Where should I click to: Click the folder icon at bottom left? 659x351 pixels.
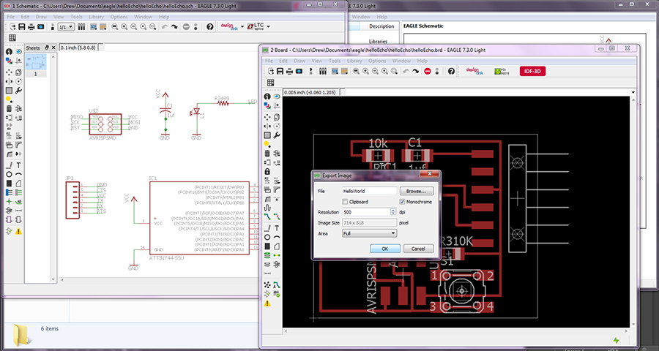[22, 334]
